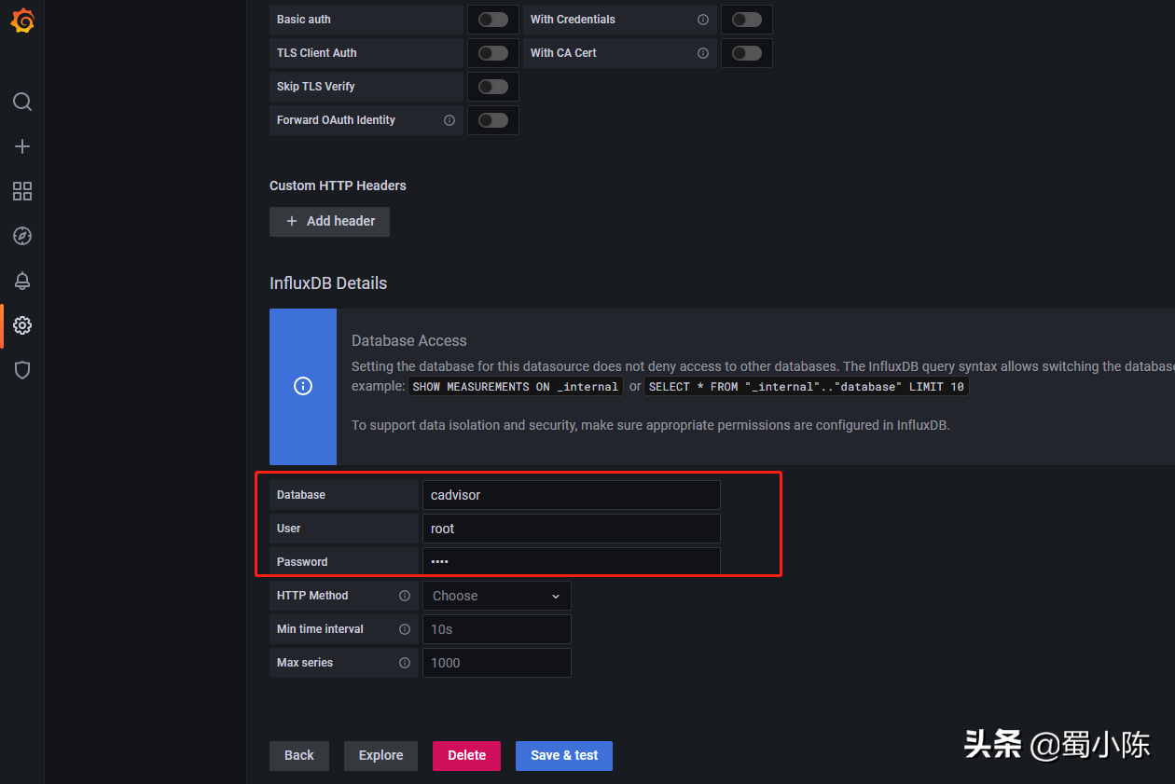Click the info icon next to With Credentials
1175x784 pixels.
pyautogui.click(x=703, y=20)
